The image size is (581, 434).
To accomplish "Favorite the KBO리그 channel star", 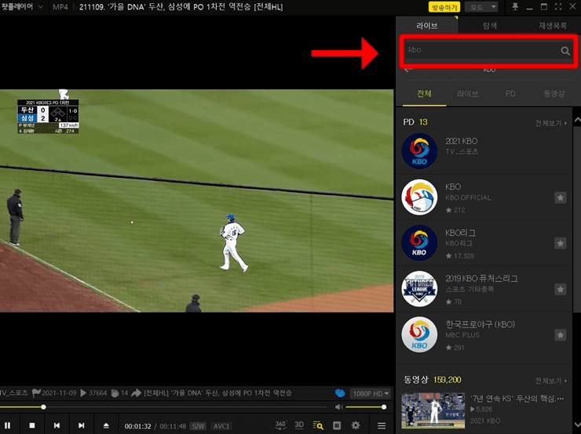I will coord(561,244).
